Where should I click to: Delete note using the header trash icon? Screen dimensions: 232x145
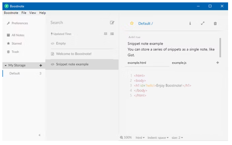(215, 23)
